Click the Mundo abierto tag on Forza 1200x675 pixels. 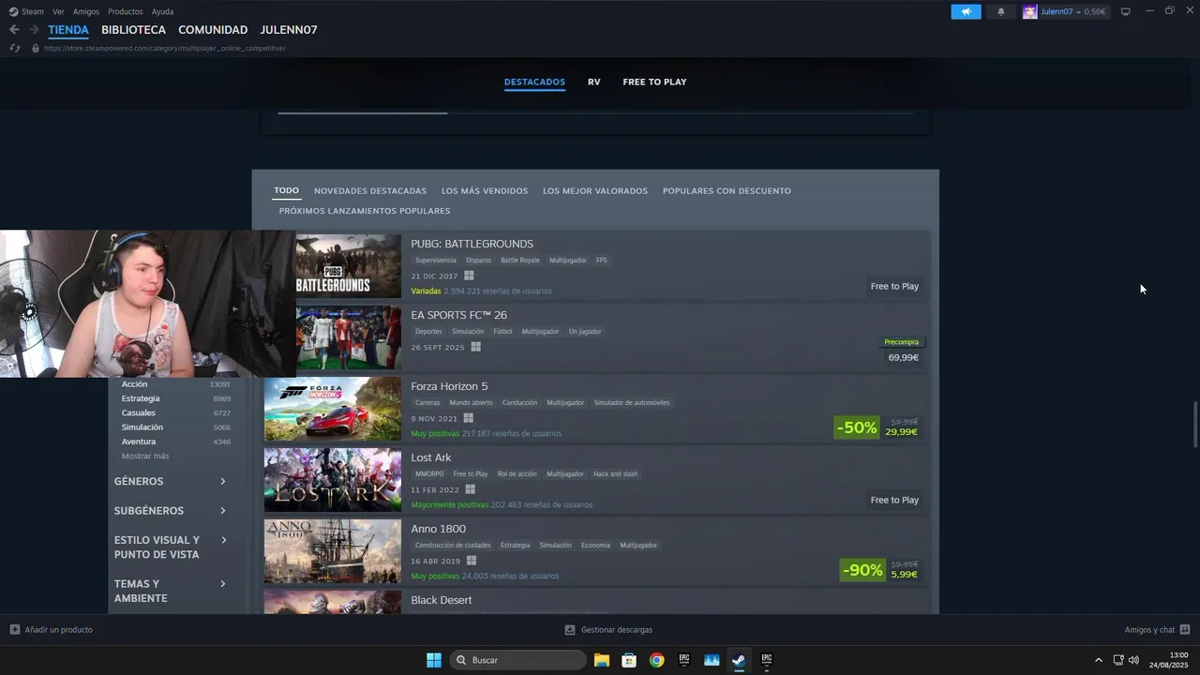(x=471, y=402)
